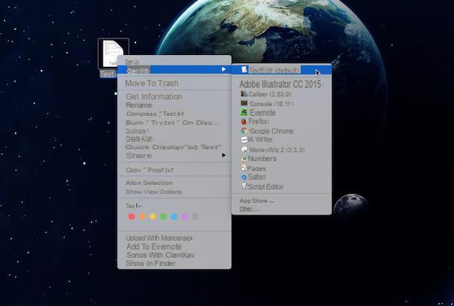The height and width of the screenshot is (306, 454).
Task: Click the Numbers text label
Action: (262, 159)
